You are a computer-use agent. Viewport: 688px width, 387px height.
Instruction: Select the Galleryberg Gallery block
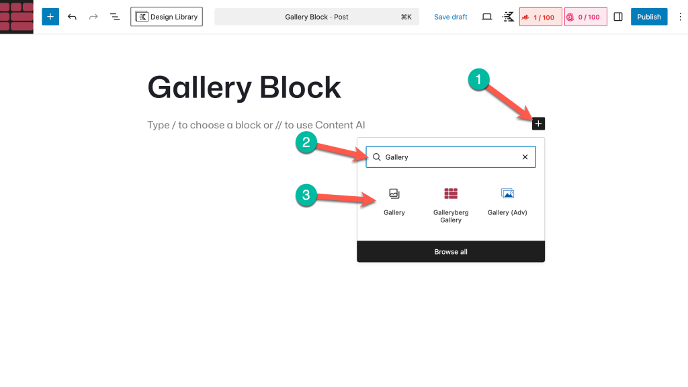451,204
